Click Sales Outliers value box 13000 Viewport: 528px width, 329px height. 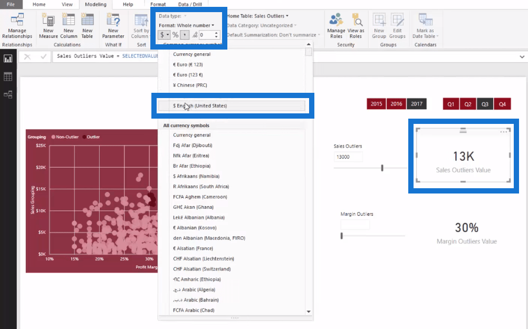coord(348,157)
